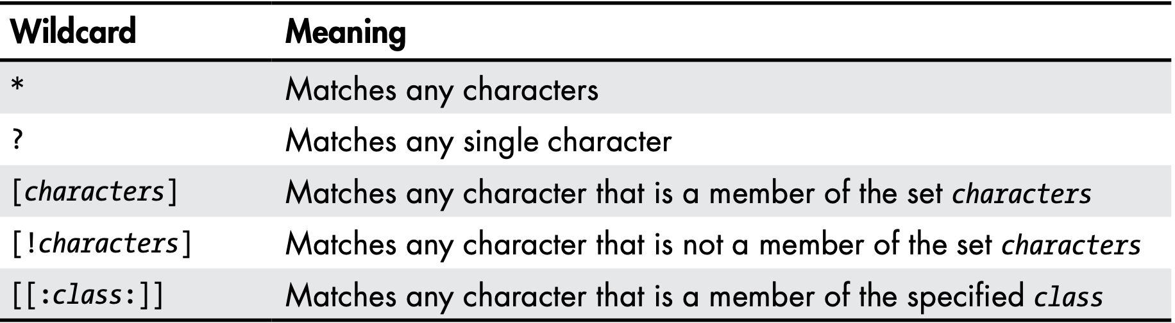Click the [[:class:]] wildcard entry
The image size is (1175, 323).
[x=88, y=295]
